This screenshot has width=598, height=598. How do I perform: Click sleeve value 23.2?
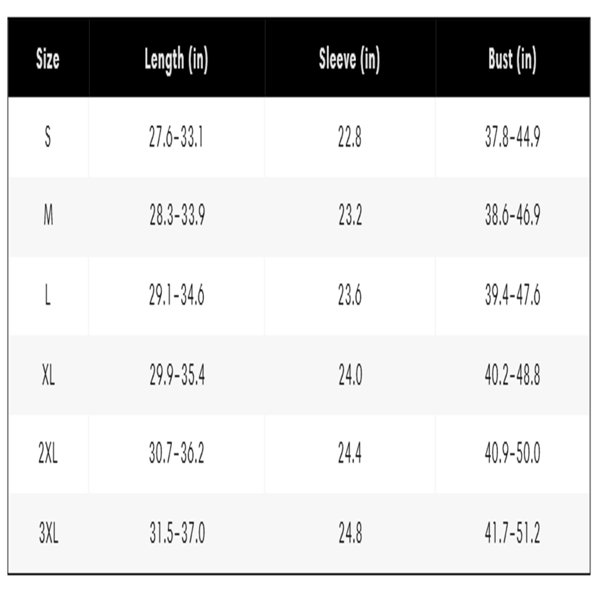pos(350,215)
